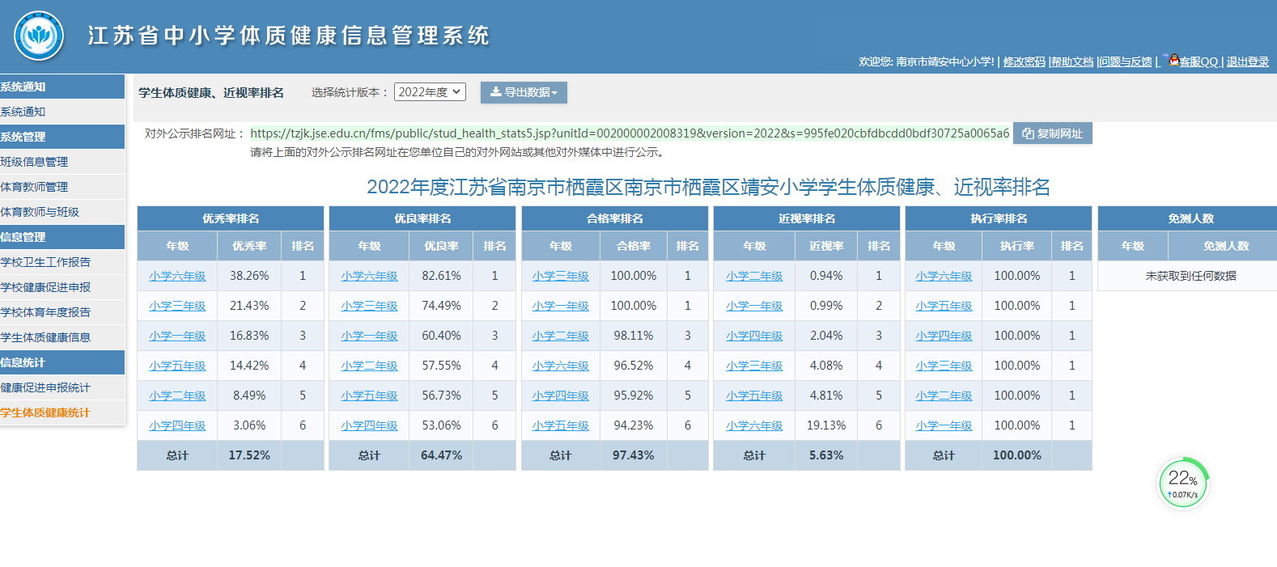Viewport: 1277px width, 567px height.
Task: Click 小学五年级 in 优良率排名 table
Action: pyautogui.click(x=369, y=396)
